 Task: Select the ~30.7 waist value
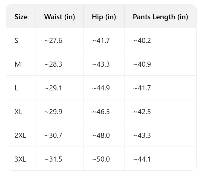pyautogui.click(x=53, y=135)
